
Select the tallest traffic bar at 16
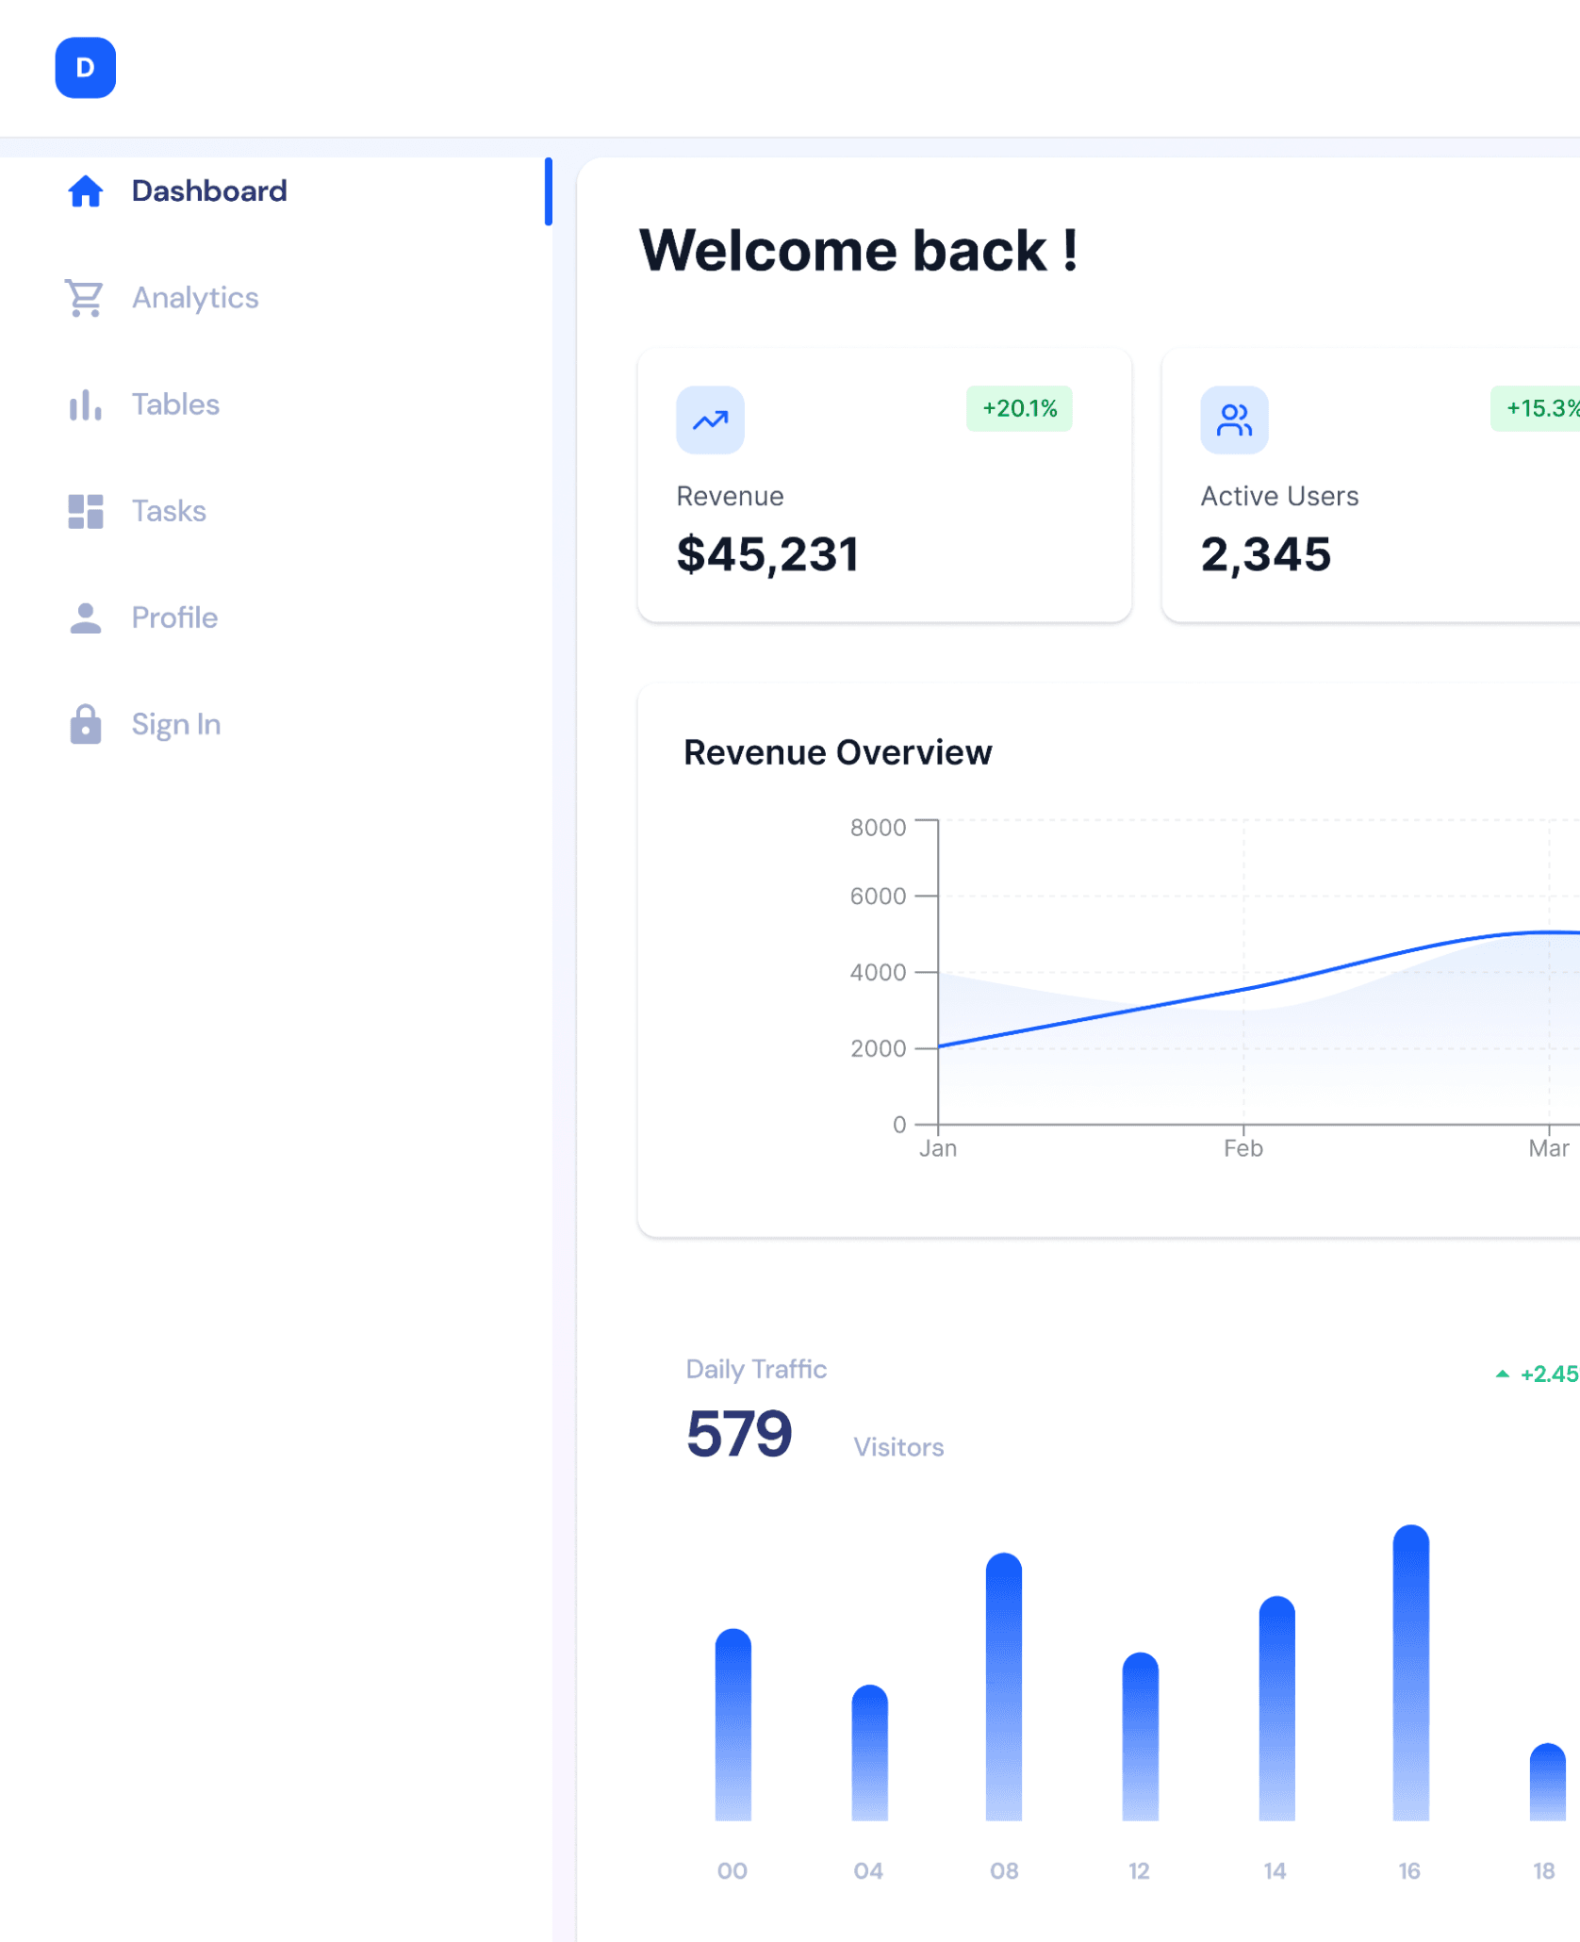pos(1410,1672)
